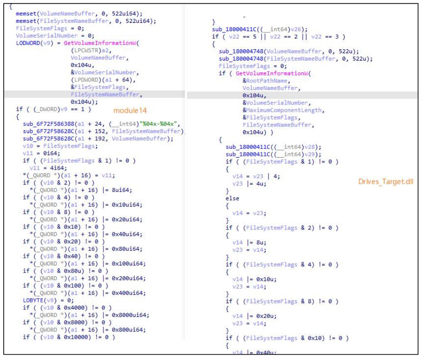Click the memset(FileSystemNameBuffer, 0, 522ui64) line
This screenshot has width=423, height=360.
point(86,21)
